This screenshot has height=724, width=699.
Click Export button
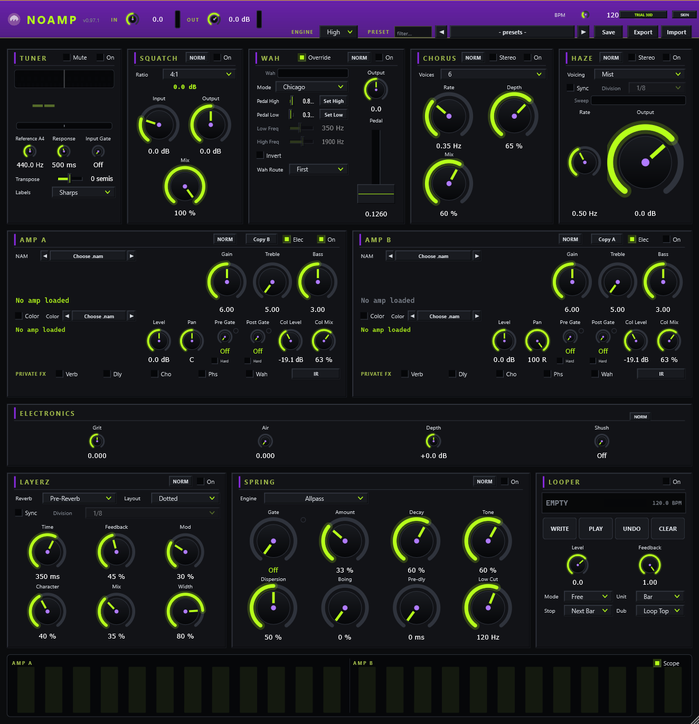pos(643,32)
